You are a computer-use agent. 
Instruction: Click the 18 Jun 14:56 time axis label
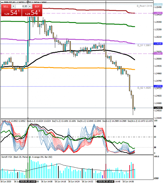click(x=128, y=182)
